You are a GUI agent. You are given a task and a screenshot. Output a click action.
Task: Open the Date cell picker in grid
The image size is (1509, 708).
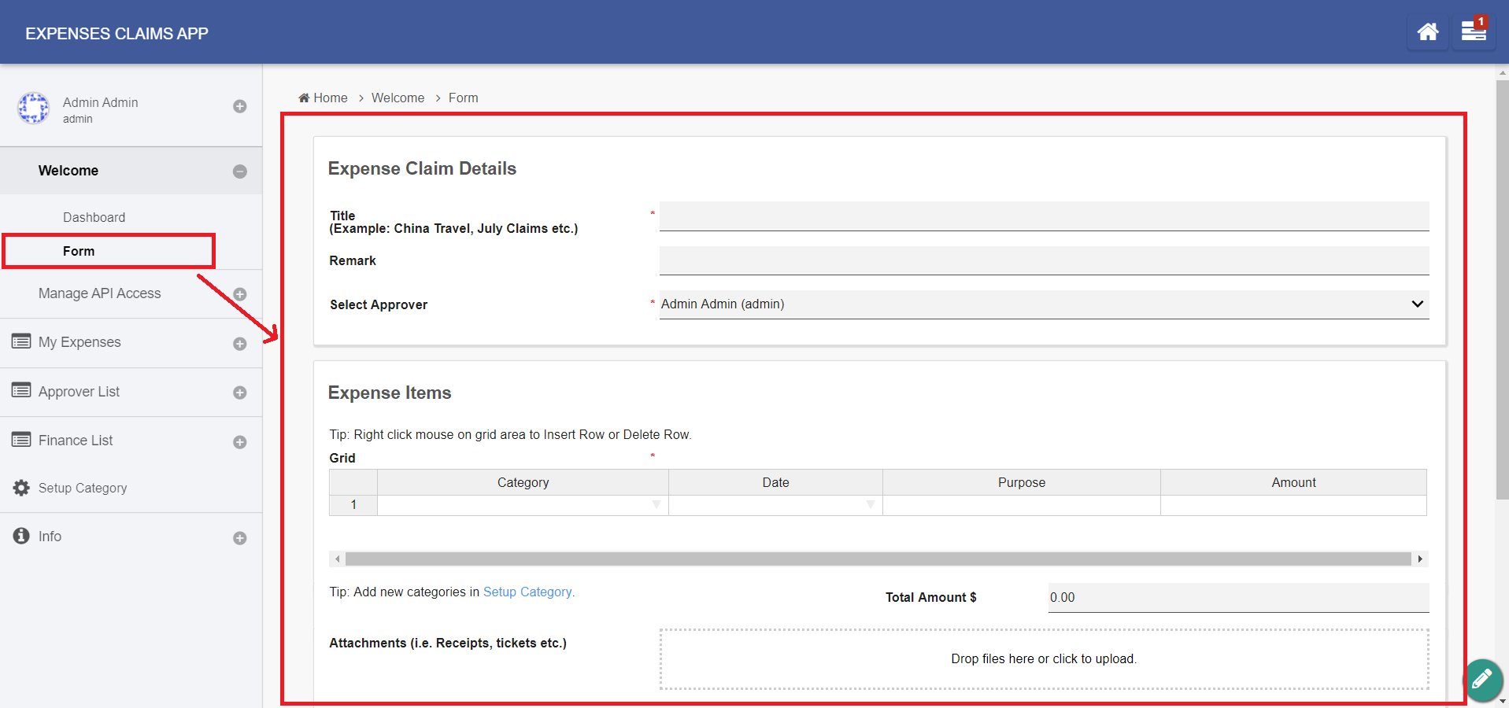click(870, 505)
